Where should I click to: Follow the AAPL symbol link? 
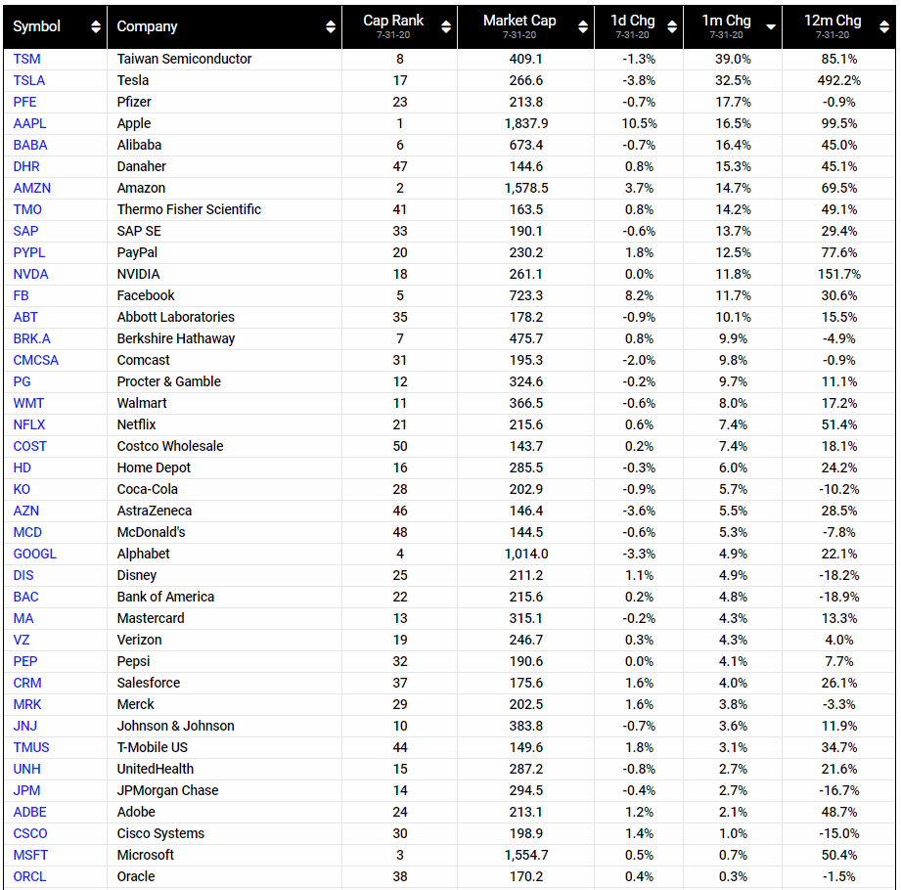[29, 123]
